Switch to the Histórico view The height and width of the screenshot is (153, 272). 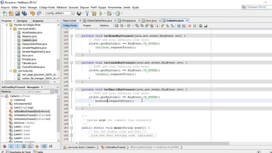coord(104,25)
